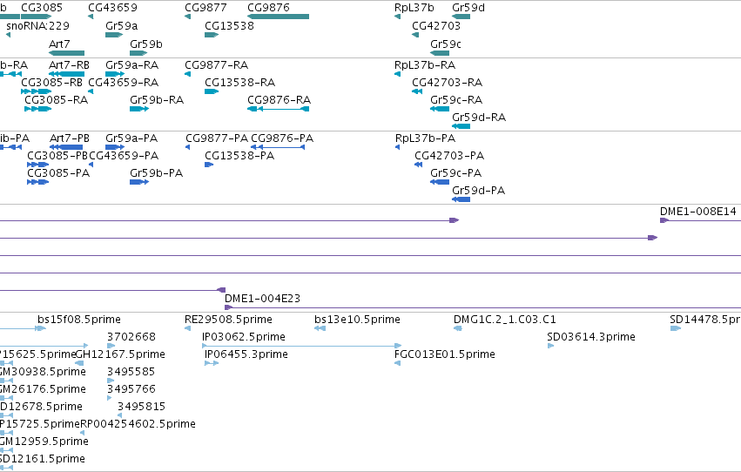741x472 pixels.
Task: Select the CG9877 gene glyph
Action: pyautogui.click(x=187, y=17)
